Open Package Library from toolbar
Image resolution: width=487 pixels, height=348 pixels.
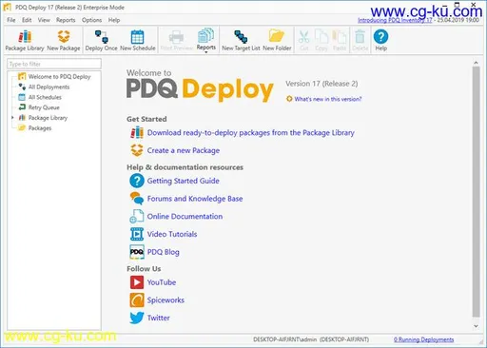coord(25,40)
